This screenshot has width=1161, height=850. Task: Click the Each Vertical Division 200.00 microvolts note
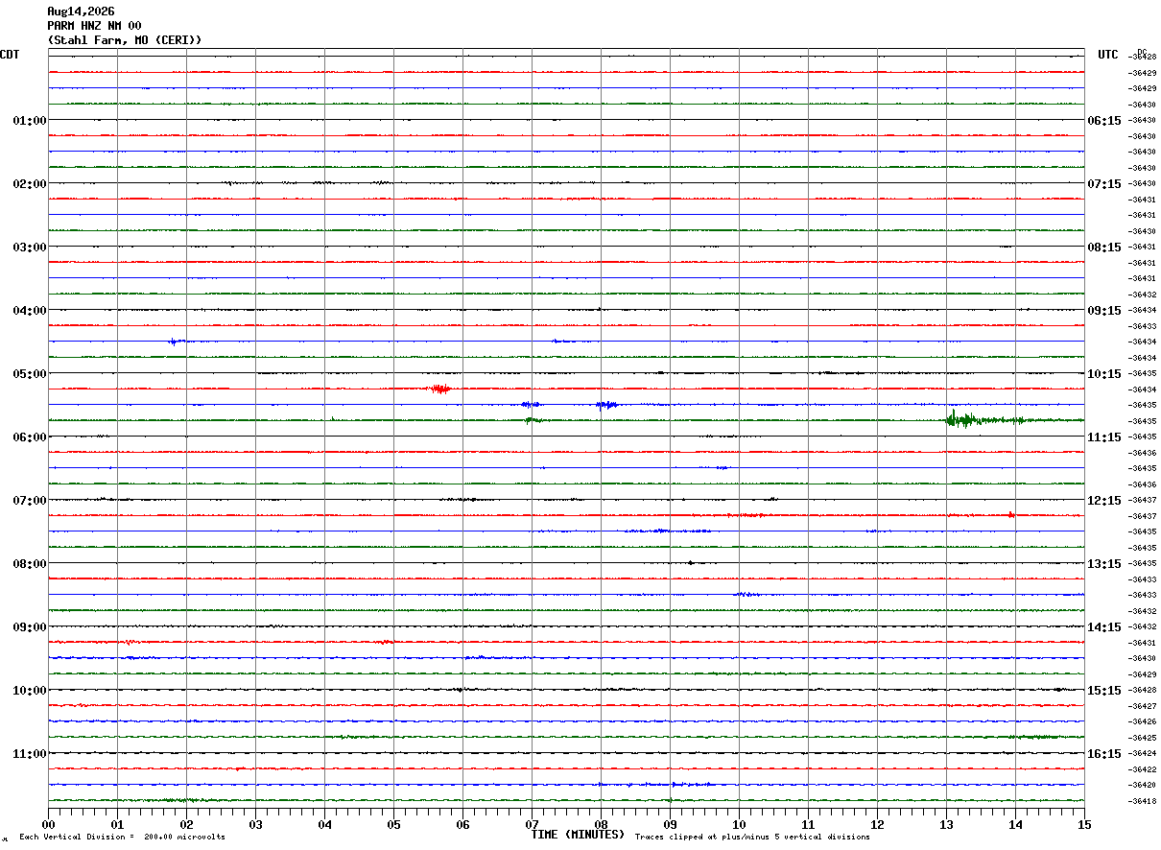(x=122, y=837)
